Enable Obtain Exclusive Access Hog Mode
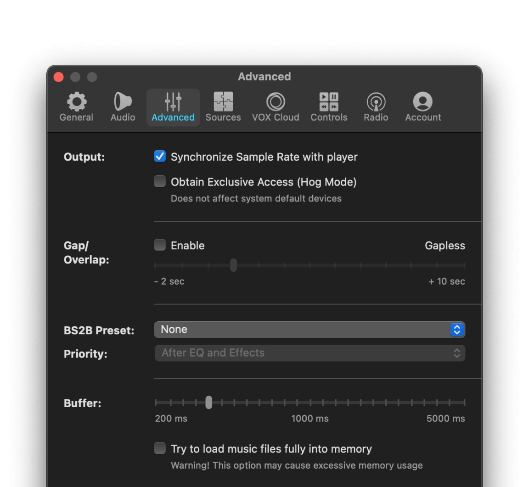 tap(160, 181)
